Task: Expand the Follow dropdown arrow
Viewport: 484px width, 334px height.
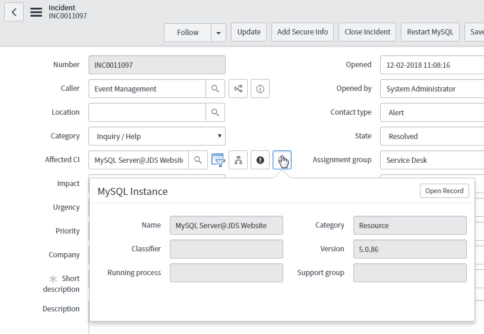Action: pyautogui.click(x=219, y=33)
